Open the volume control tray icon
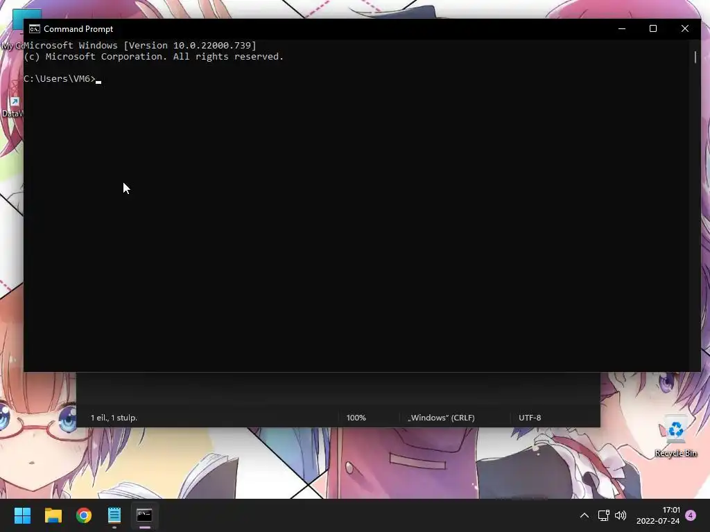 click(x=621, y=515)
